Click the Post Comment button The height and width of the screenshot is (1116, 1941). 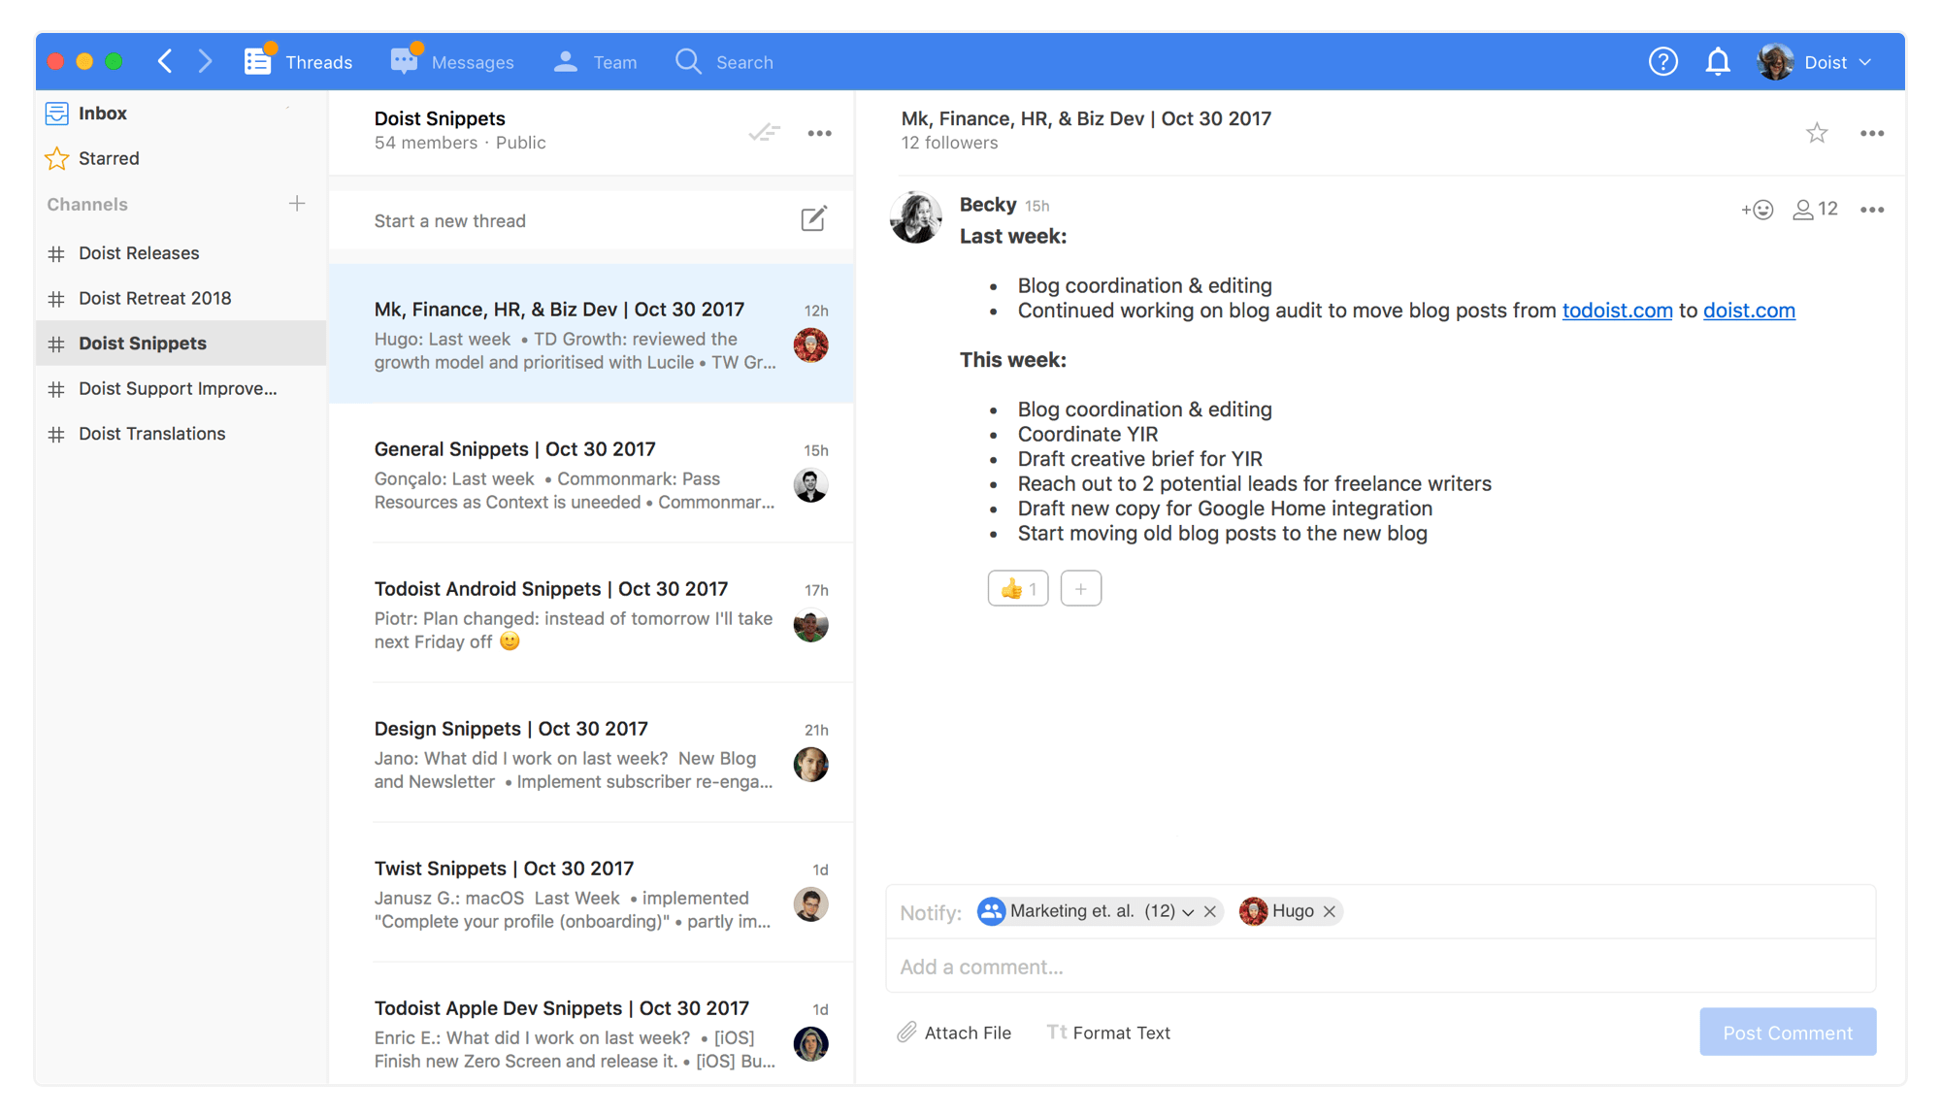[1787, 1033]
